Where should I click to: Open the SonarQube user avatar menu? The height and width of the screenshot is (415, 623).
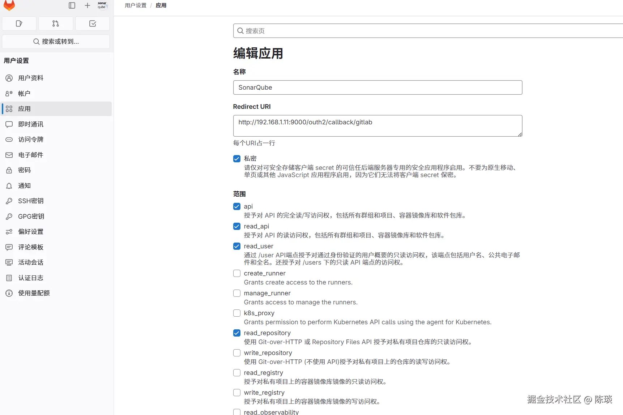(x=102, y=5)
